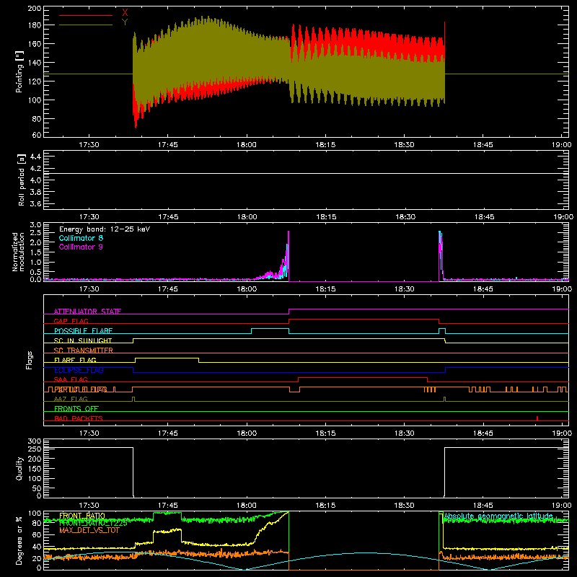The image size is (577, 577).
Task: Click the 18:15 tick under the Roll period plot
Action: (x=326, y=217)
